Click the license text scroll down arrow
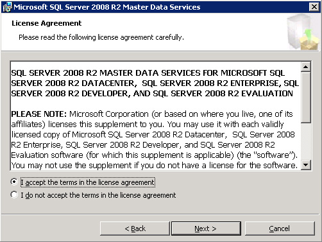The width and height of the screenshot is (322, 242). click(x=305, y=165)
